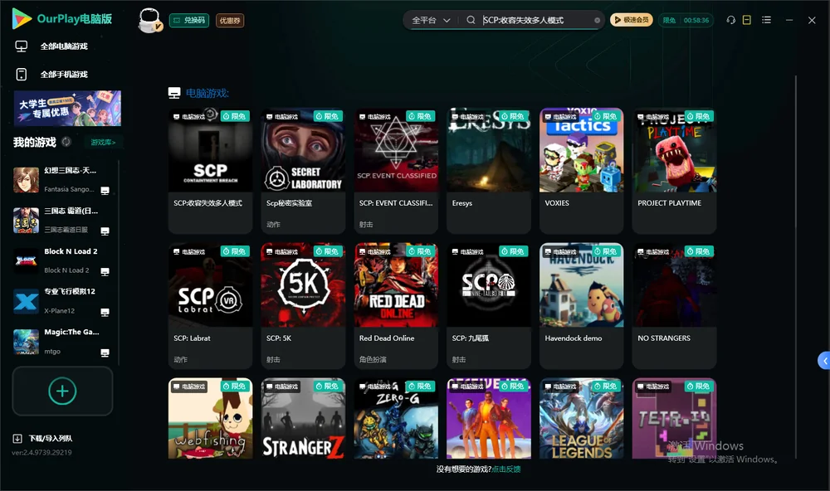The height and width of the screenshot is (491, 830).
Task: Click the PC monitor icon beside 全部电脑游戏
Action: point(22,46)
